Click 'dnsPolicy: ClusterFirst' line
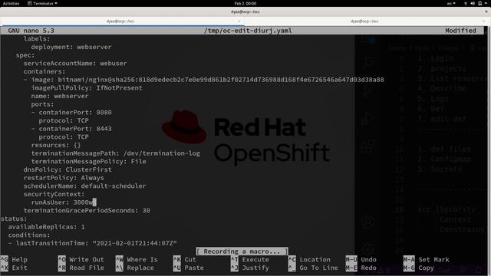491x276 pixels. click(68, 169)
